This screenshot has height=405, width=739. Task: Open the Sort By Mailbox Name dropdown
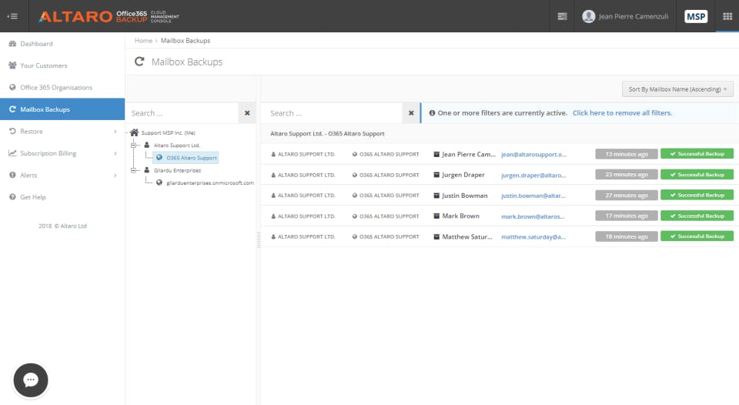677,89
